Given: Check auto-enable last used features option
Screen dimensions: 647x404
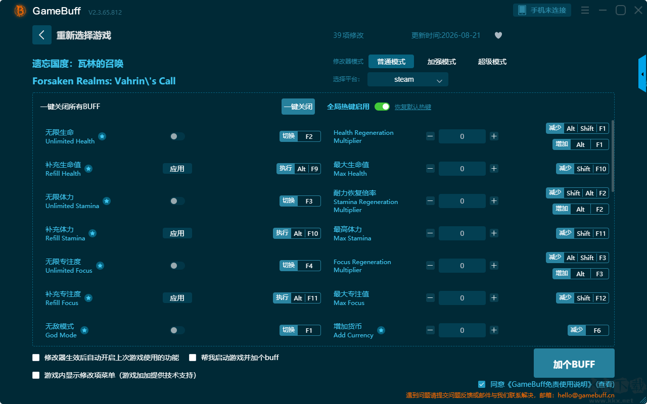Looking at the screenshot, I should click(x=36, y=358).
